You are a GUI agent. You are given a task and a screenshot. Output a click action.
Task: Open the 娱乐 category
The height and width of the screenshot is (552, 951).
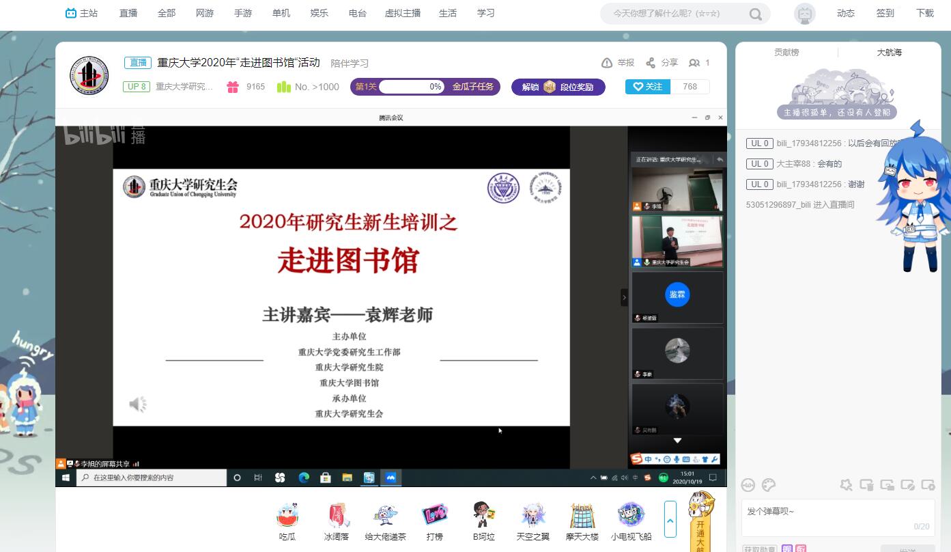pos(320,13)
